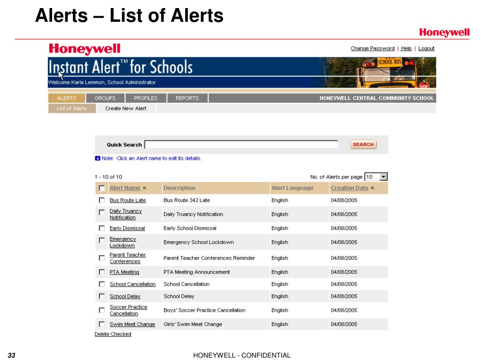Open the Daily Truancy Notification alert
485x364 pixels.
[126, 214]
